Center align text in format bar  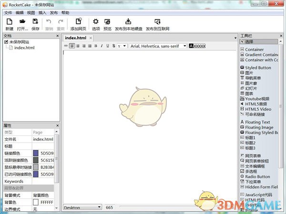pyautogui.click(x=78, y=46)
